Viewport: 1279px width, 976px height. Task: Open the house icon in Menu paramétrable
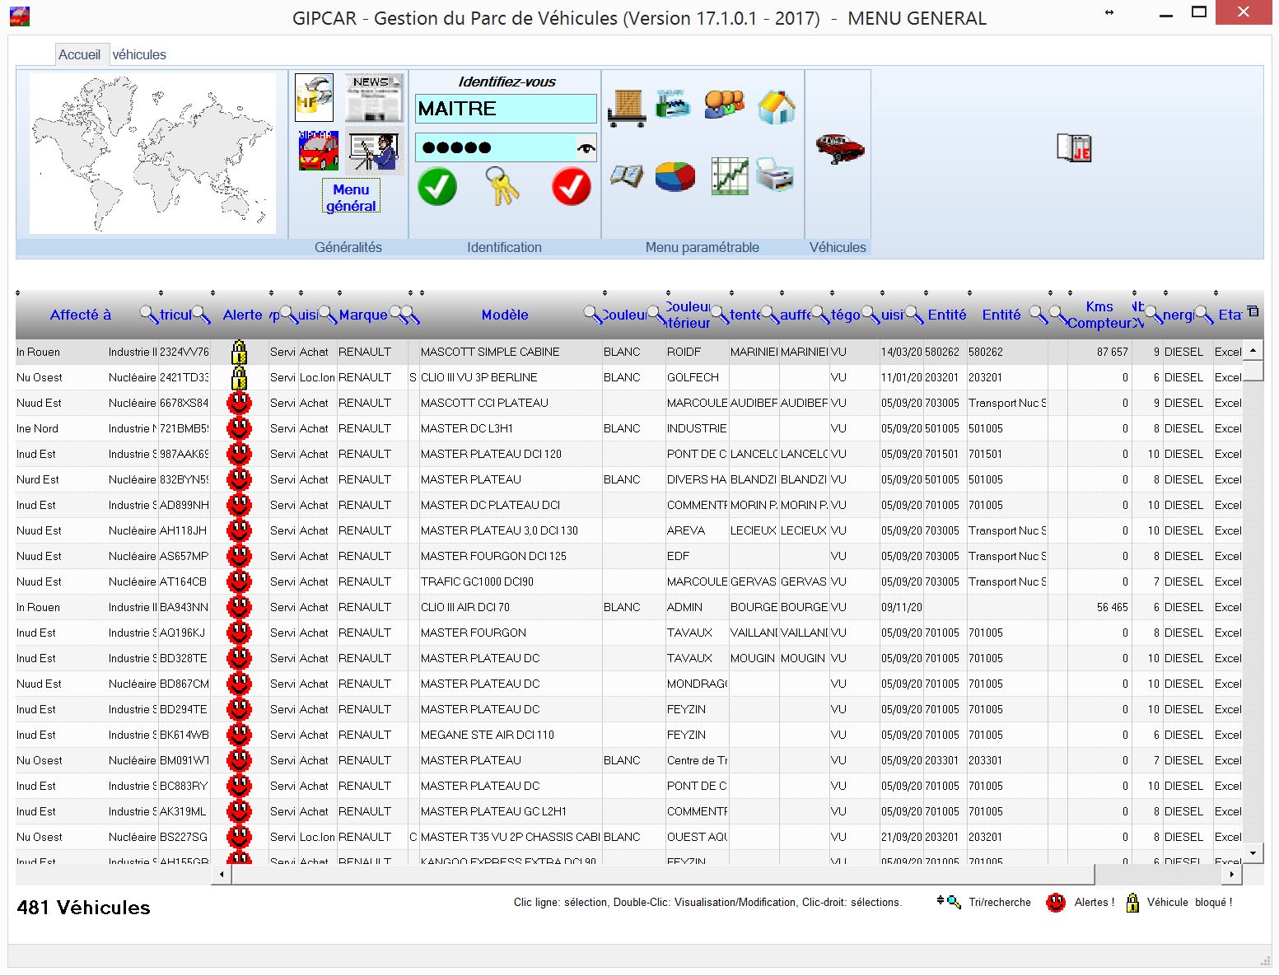(776, 106)
